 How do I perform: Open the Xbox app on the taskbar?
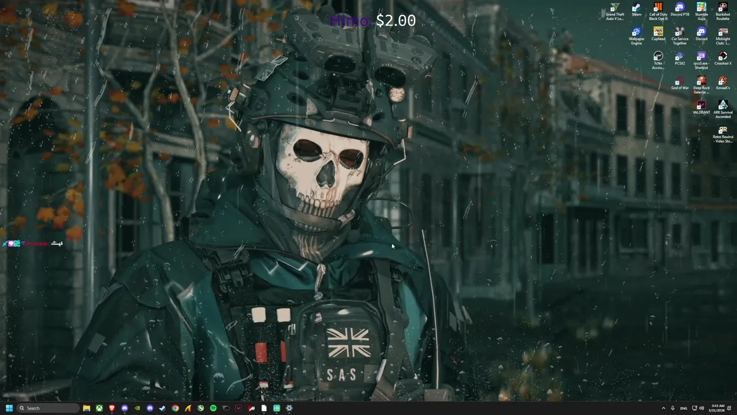[99, 408]
